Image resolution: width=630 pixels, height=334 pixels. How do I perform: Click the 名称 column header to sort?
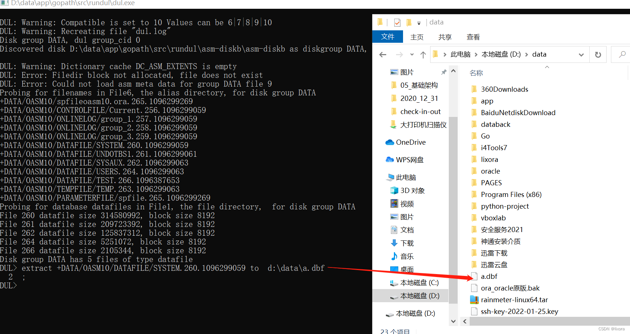point(476,73)
